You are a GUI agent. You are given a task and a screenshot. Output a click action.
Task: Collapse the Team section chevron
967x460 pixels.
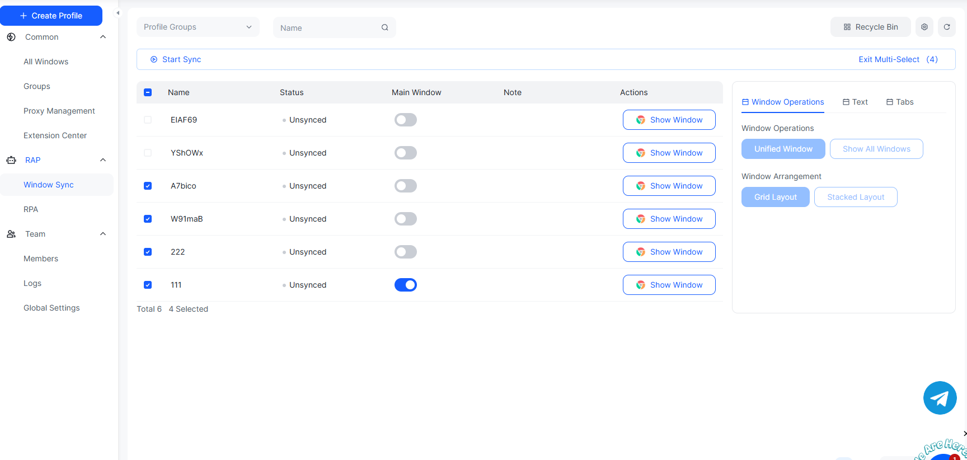(x=103, y=234)
